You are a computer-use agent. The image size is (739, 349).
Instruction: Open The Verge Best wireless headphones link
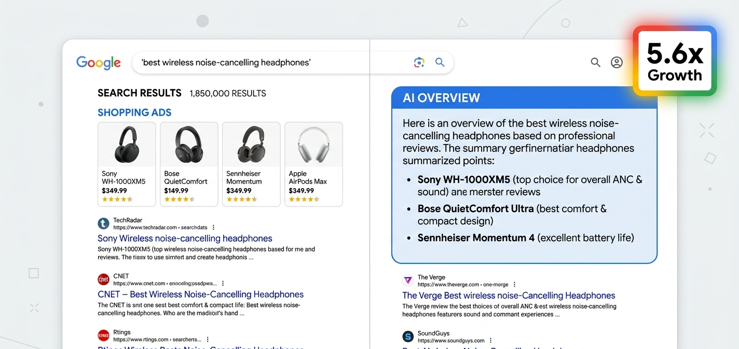(509, 296)
